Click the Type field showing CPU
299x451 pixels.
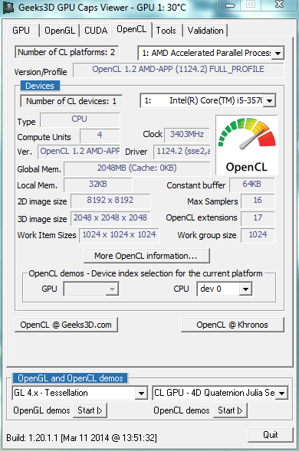(x=80, y=119)
